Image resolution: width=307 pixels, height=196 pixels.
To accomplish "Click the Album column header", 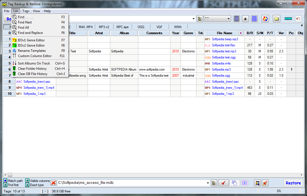I will [x=124, y=33].
